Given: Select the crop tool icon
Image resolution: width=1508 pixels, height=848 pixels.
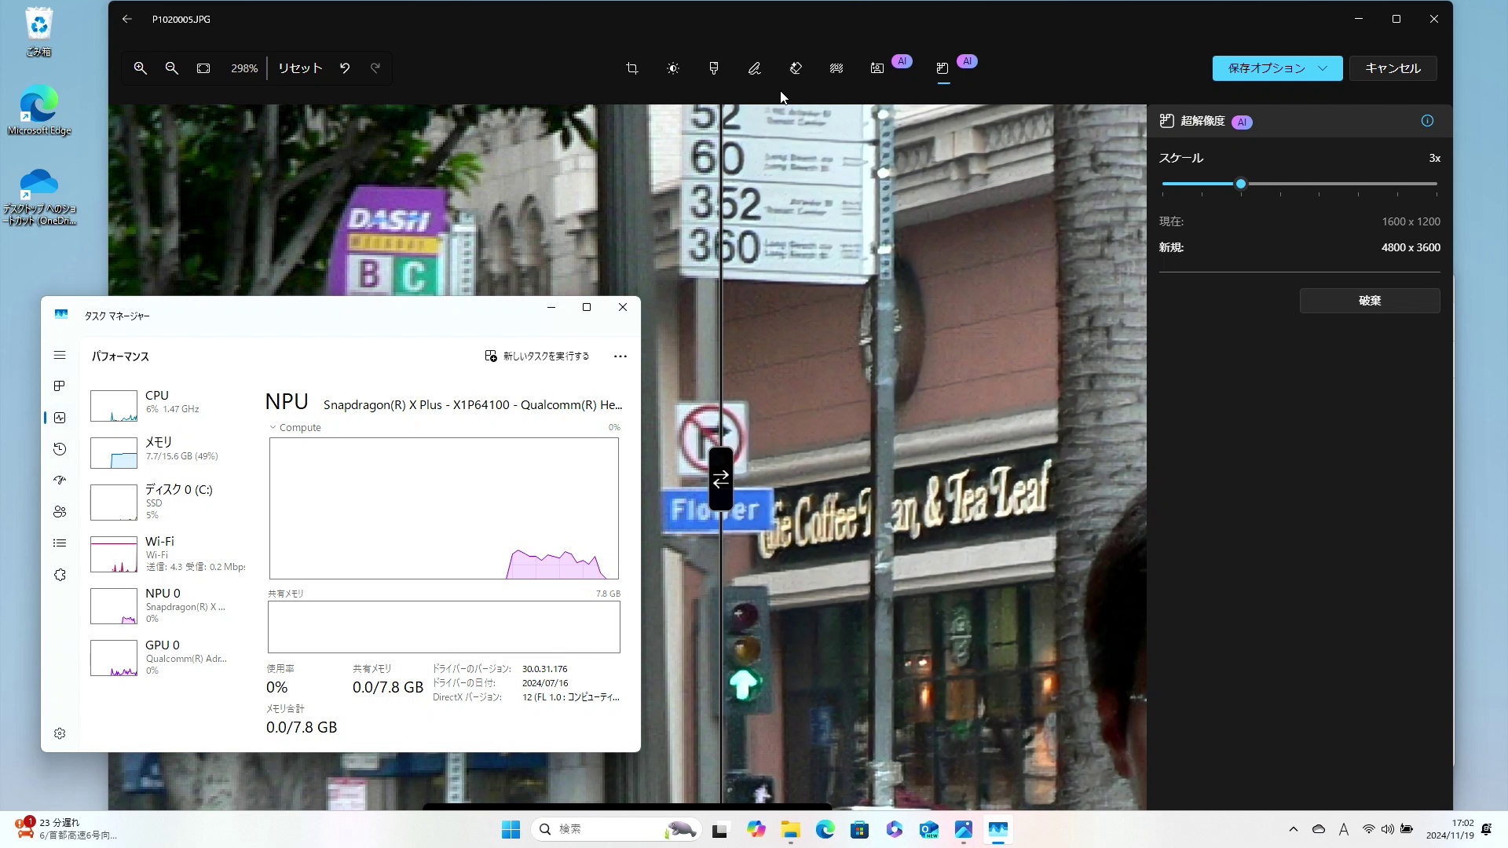Looking at the screenshot, I should tap(632, 68).
